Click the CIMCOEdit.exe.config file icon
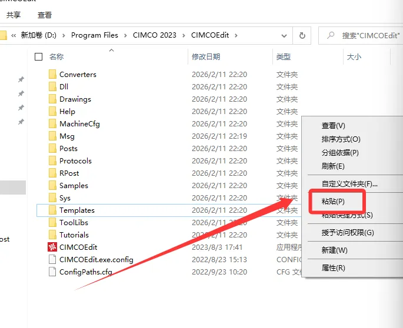The width and height of the screenshot is (403, 328). click(x=52, y=259)
